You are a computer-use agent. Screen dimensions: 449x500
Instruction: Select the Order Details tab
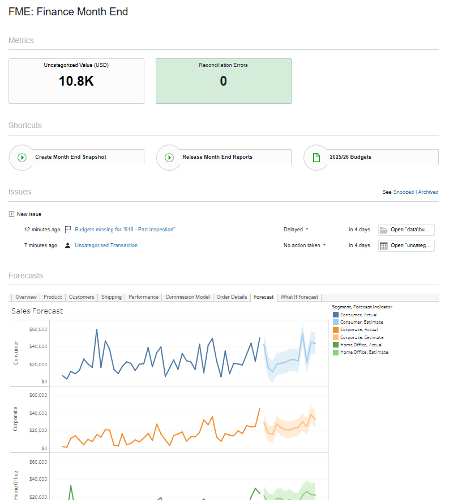tap(232, 297)
